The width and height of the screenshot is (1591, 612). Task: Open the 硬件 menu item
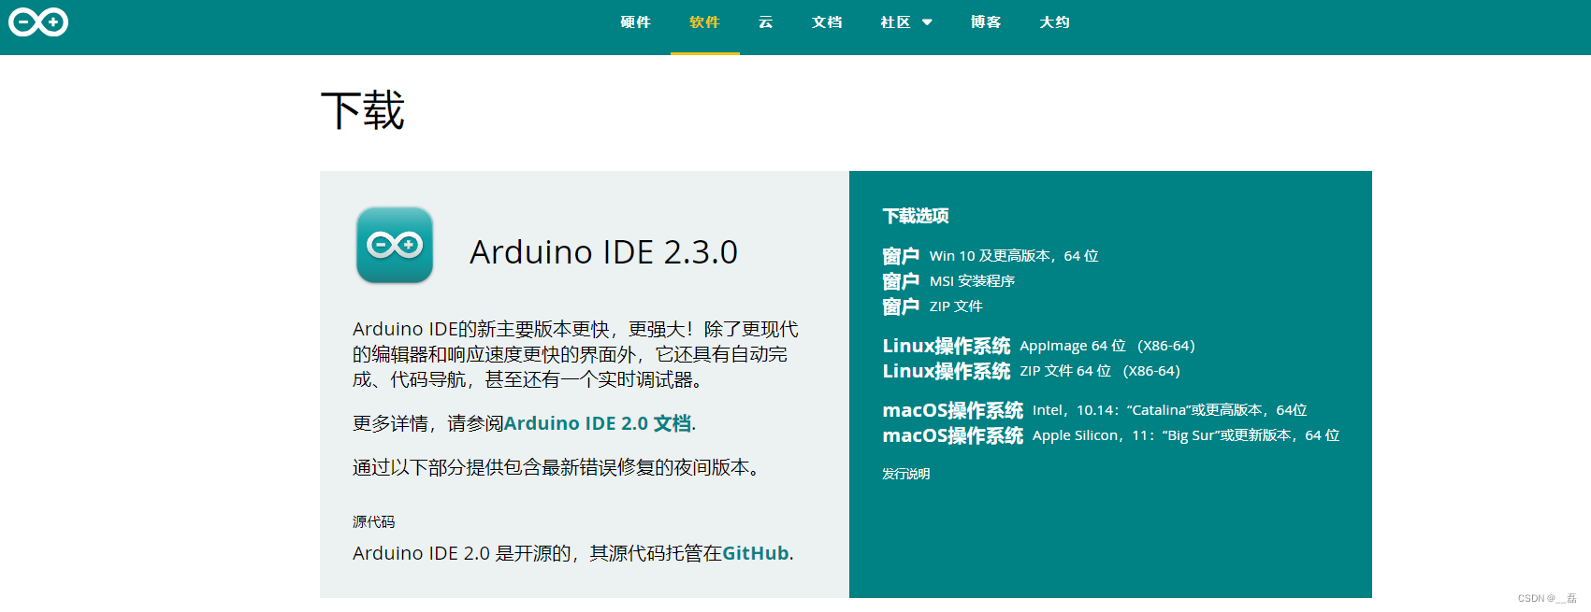point(635,22)
